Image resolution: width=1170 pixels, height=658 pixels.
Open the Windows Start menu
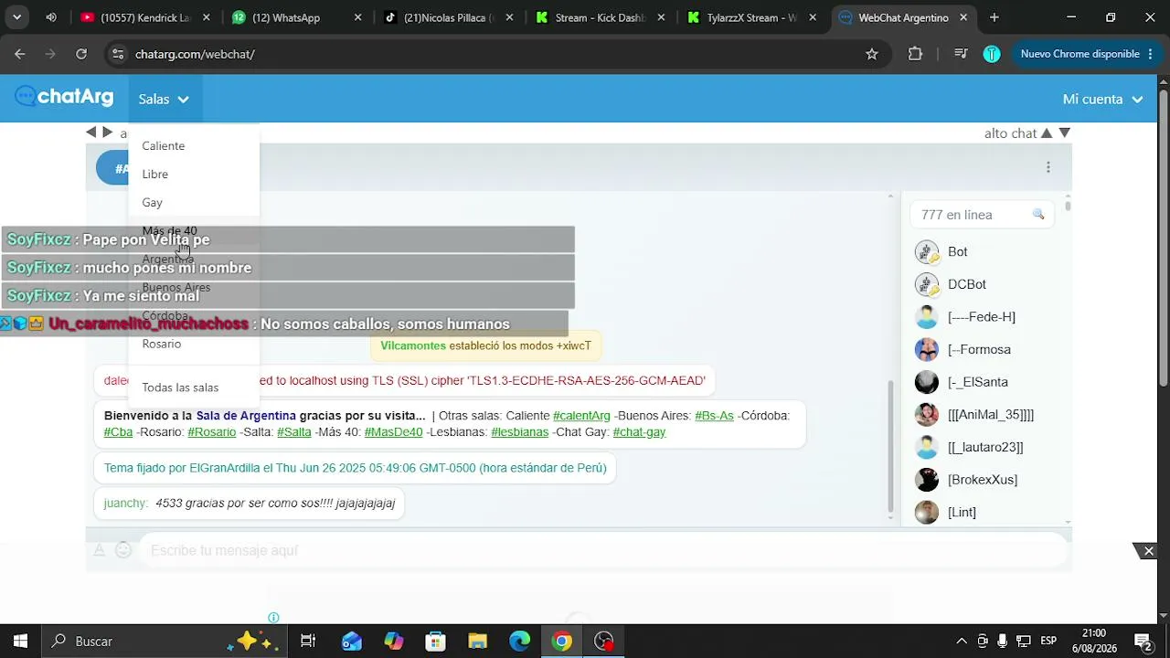[x=20, y=642]
